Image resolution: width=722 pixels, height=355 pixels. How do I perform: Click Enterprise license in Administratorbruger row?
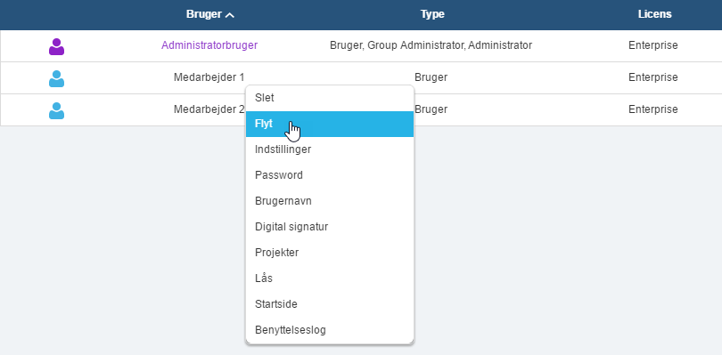click(x=653, y=45)
